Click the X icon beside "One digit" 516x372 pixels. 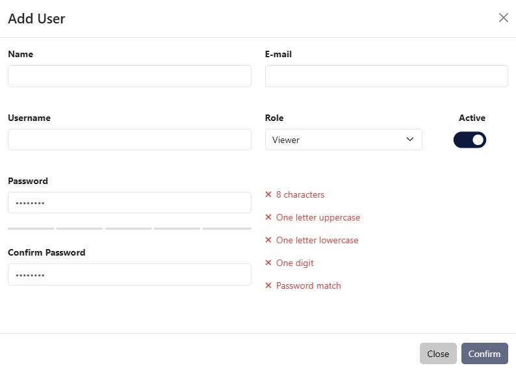tap(268, 263)
